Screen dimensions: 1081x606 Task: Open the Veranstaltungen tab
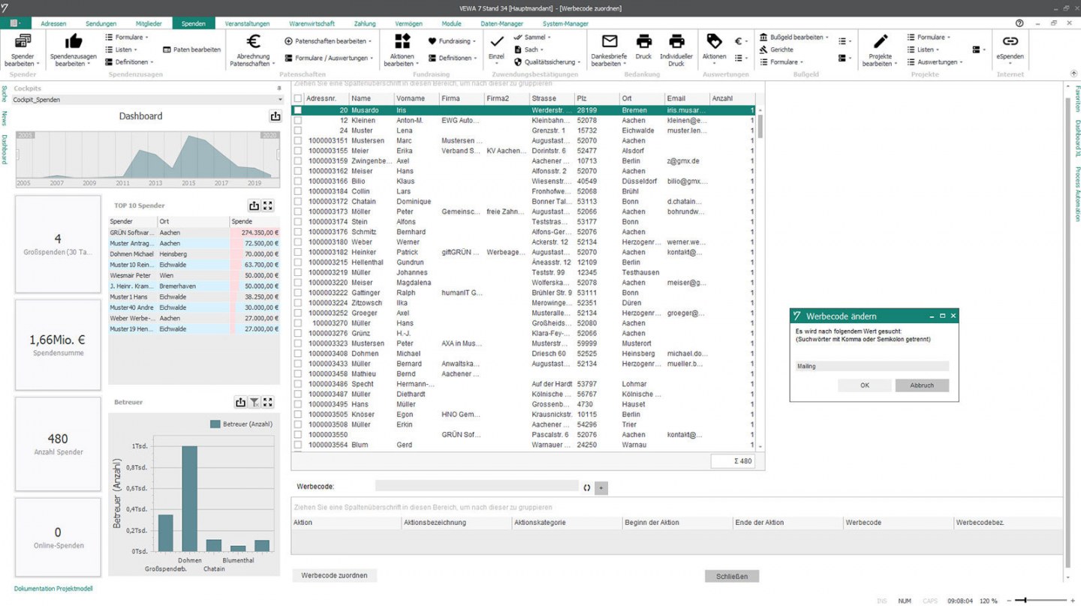pos(248,23)
